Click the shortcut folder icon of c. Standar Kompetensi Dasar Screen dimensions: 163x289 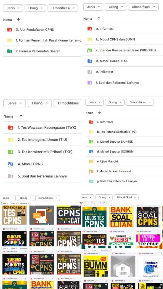pyautogui.click(x=90, y=50)
